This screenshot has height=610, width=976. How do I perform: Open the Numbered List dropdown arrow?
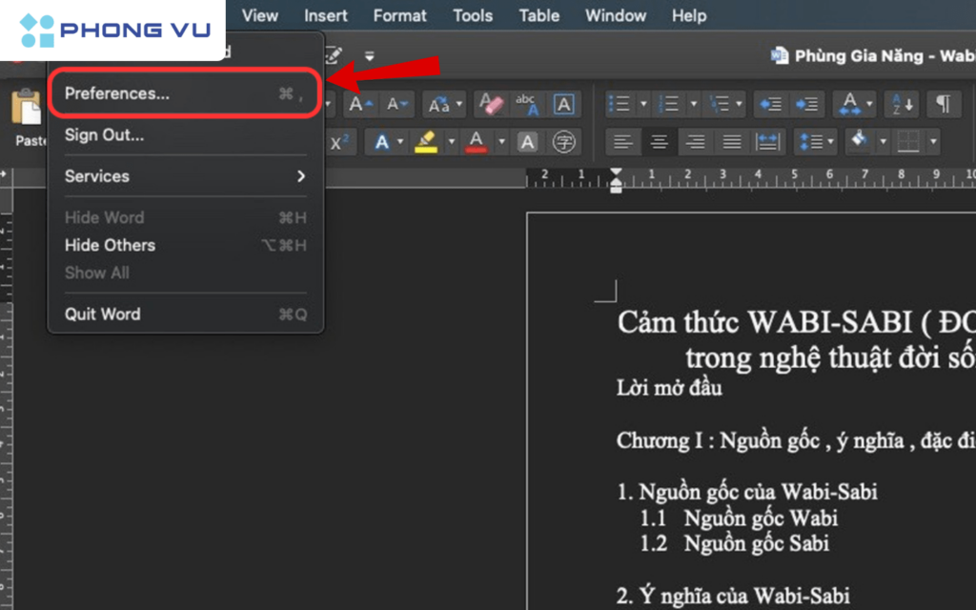[693, 104]
